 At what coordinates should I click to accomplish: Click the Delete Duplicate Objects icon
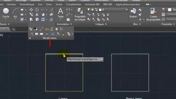pos(63,34)
